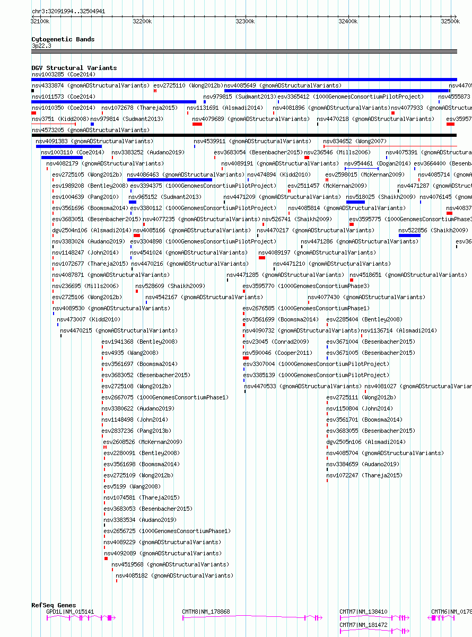Click nsv4518651 (gnomADStructuralVariants) label
472x637 pixels.
pyautogui.click(x=408, y=275)
